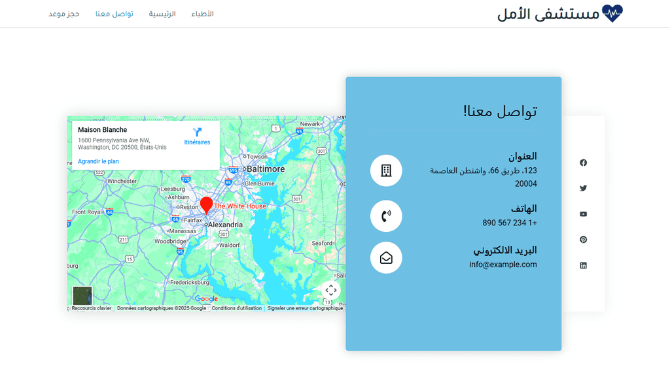The width and height of the screenshot is (670, 367).
Task: Open the Twitter social icon
Action: click(583, 189)
